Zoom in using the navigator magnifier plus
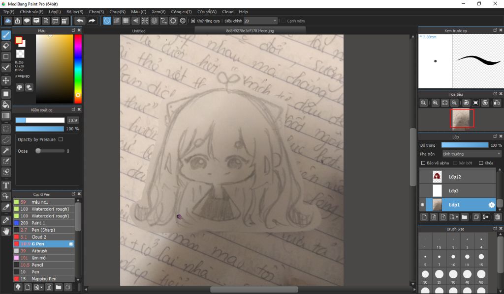This screenshot has height=294, width=504. tap(435, 103)
